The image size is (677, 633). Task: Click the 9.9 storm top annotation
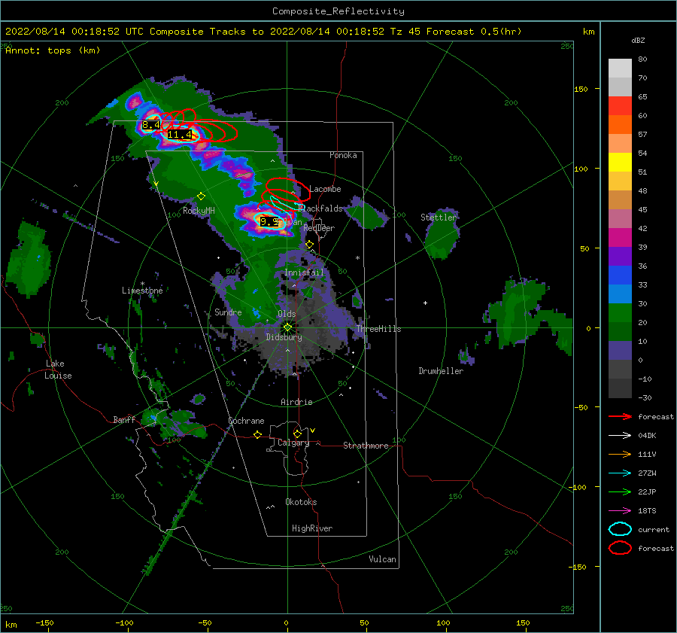269,222
